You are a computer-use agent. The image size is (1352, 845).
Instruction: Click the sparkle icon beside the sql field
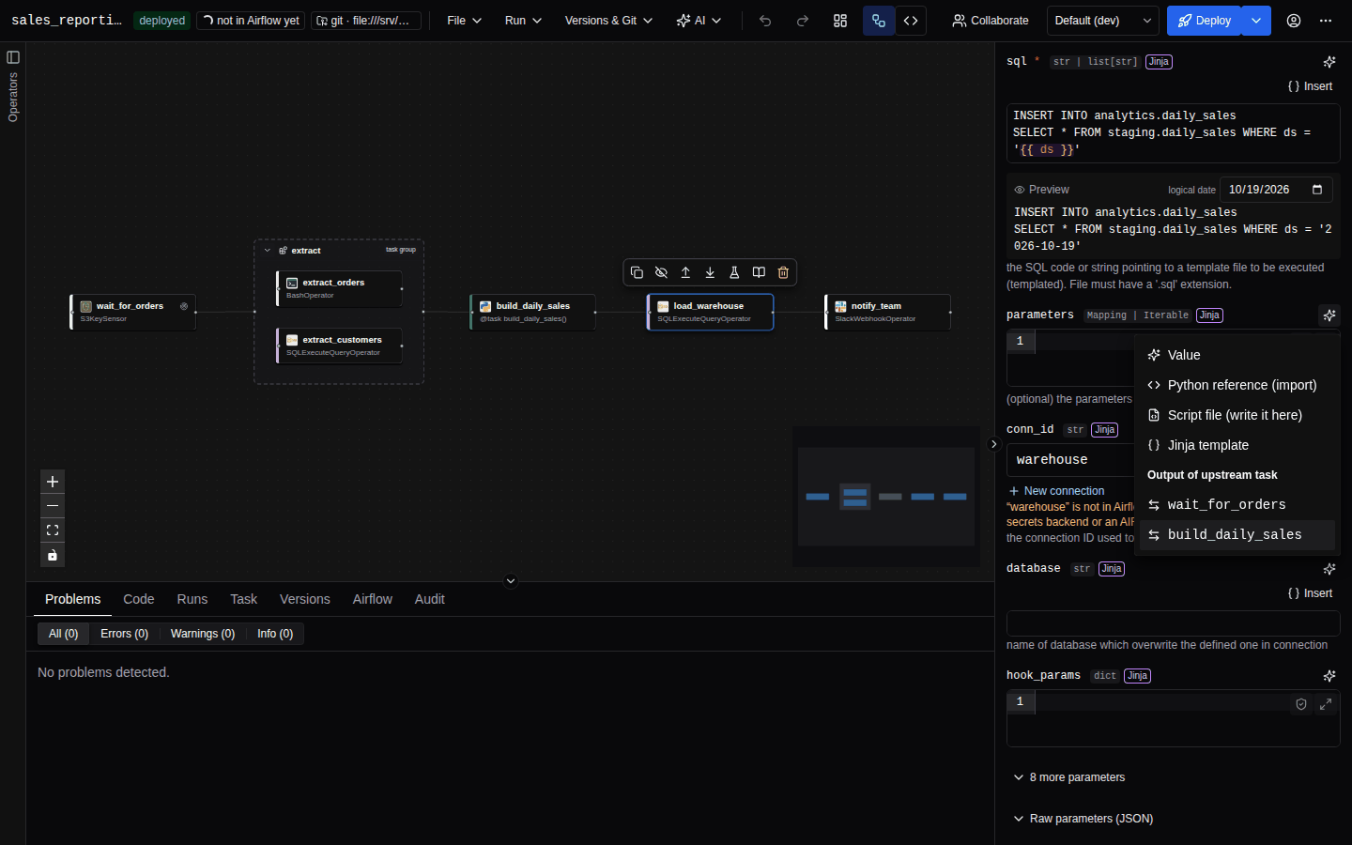coord(1329,62)
